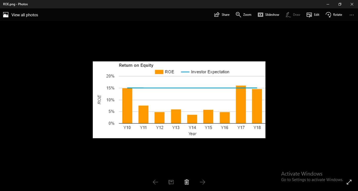The image size is (358, 191).
Task: Click the gallery icon beside View all photos
Action: 6,14
